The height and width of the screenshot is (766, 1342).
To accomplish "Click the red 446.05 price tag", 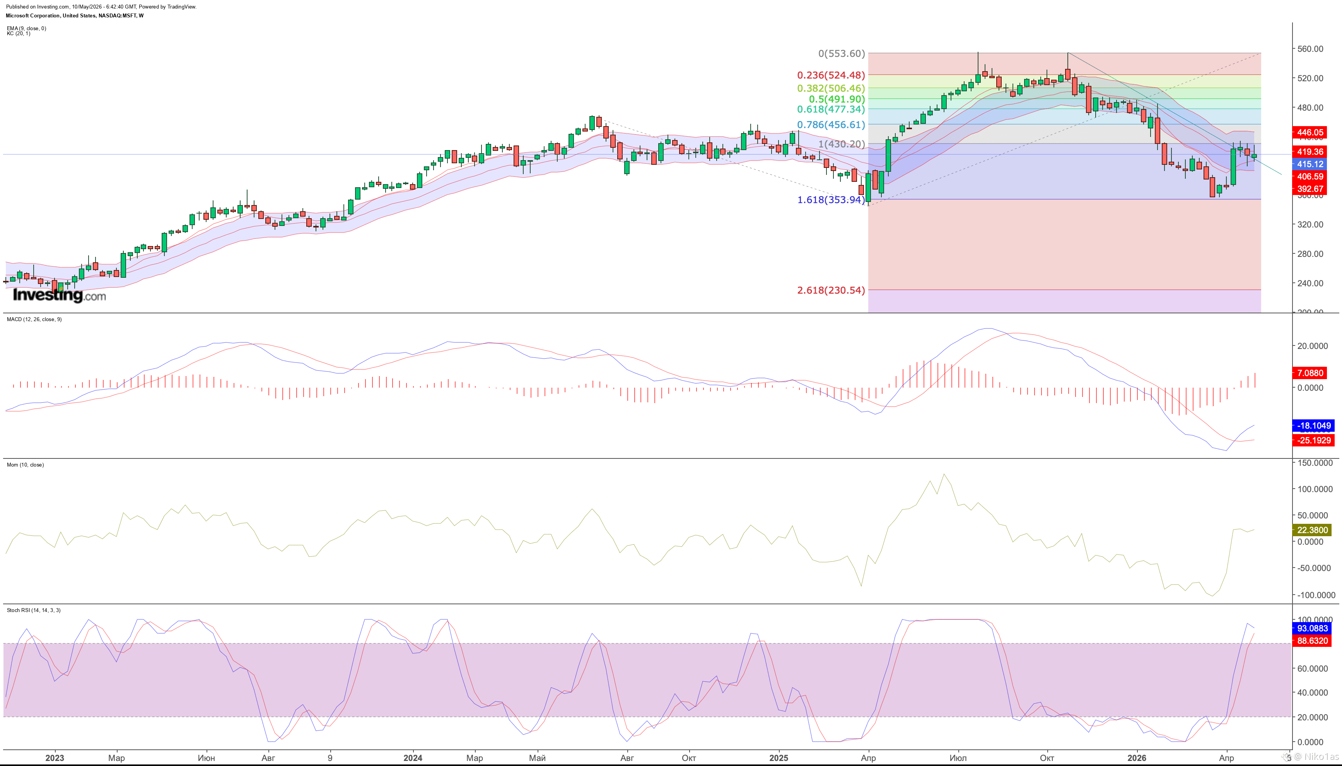I will 1310,133.
